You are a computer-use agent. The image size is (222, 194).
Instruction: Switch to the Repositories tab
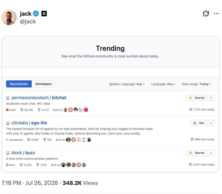(x=19, y=84)
